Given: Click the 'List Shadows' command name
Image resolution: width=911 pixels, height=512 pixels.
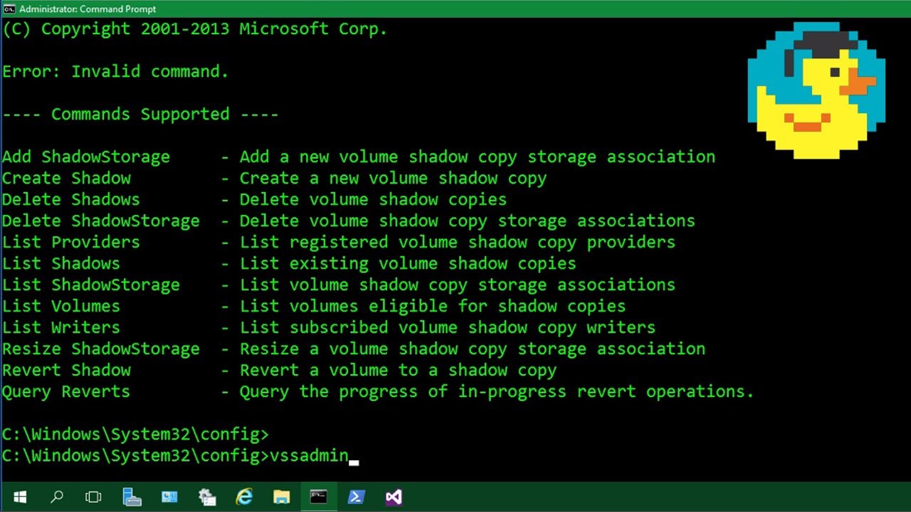Looking at the screenshot, I should [61, 263].
